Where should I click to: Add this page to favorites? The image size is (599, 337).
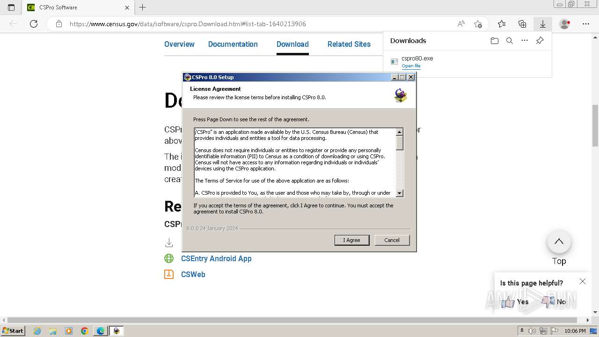pyautogui.click(x=478, y=24)
